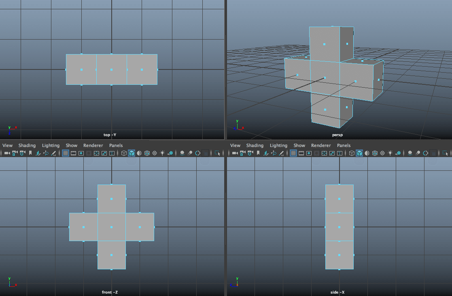Screen dimensions: 452x296
Task: Click Smooth Shade All cube in side panel toolbar
Action: (359, 153)
